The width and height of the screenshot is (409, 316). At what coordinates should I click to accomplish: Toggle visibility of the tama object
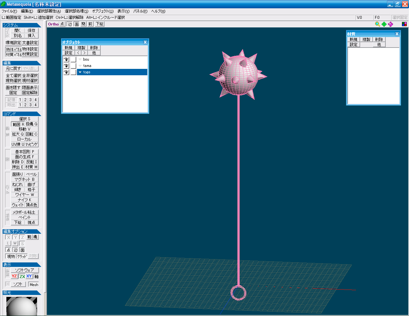pyautogui.click(x=66, y=66)
